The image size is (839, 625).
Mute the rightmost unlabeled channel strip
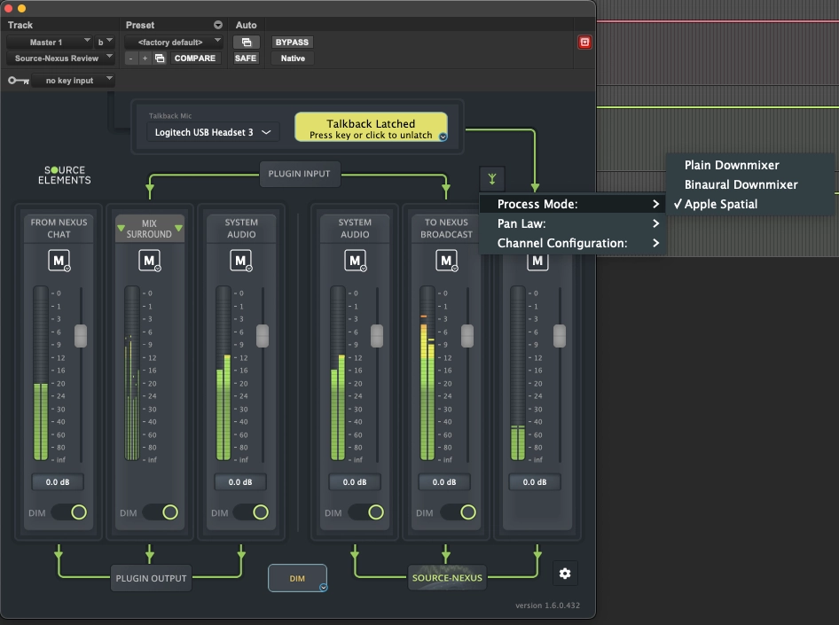pos(537,262)
